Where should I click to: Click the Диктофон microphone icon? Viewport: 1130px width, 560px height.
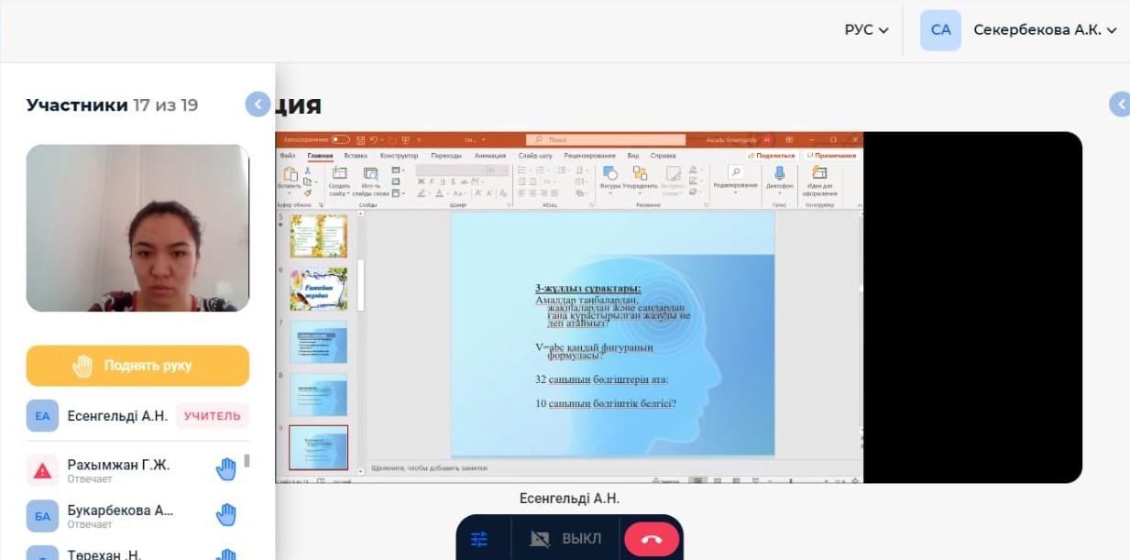[779, 173]
